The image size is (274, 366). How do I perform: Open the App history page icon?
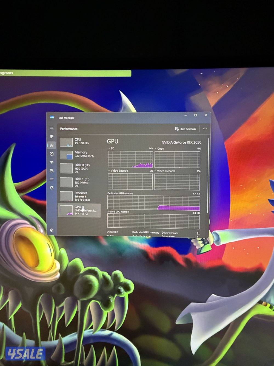52,154
